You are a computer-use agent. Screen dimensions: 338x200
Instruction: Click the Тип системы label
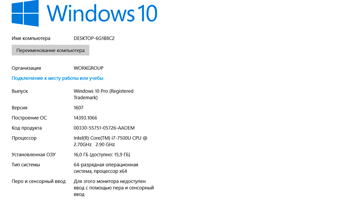pyautogui.click(x=26, y=165)
